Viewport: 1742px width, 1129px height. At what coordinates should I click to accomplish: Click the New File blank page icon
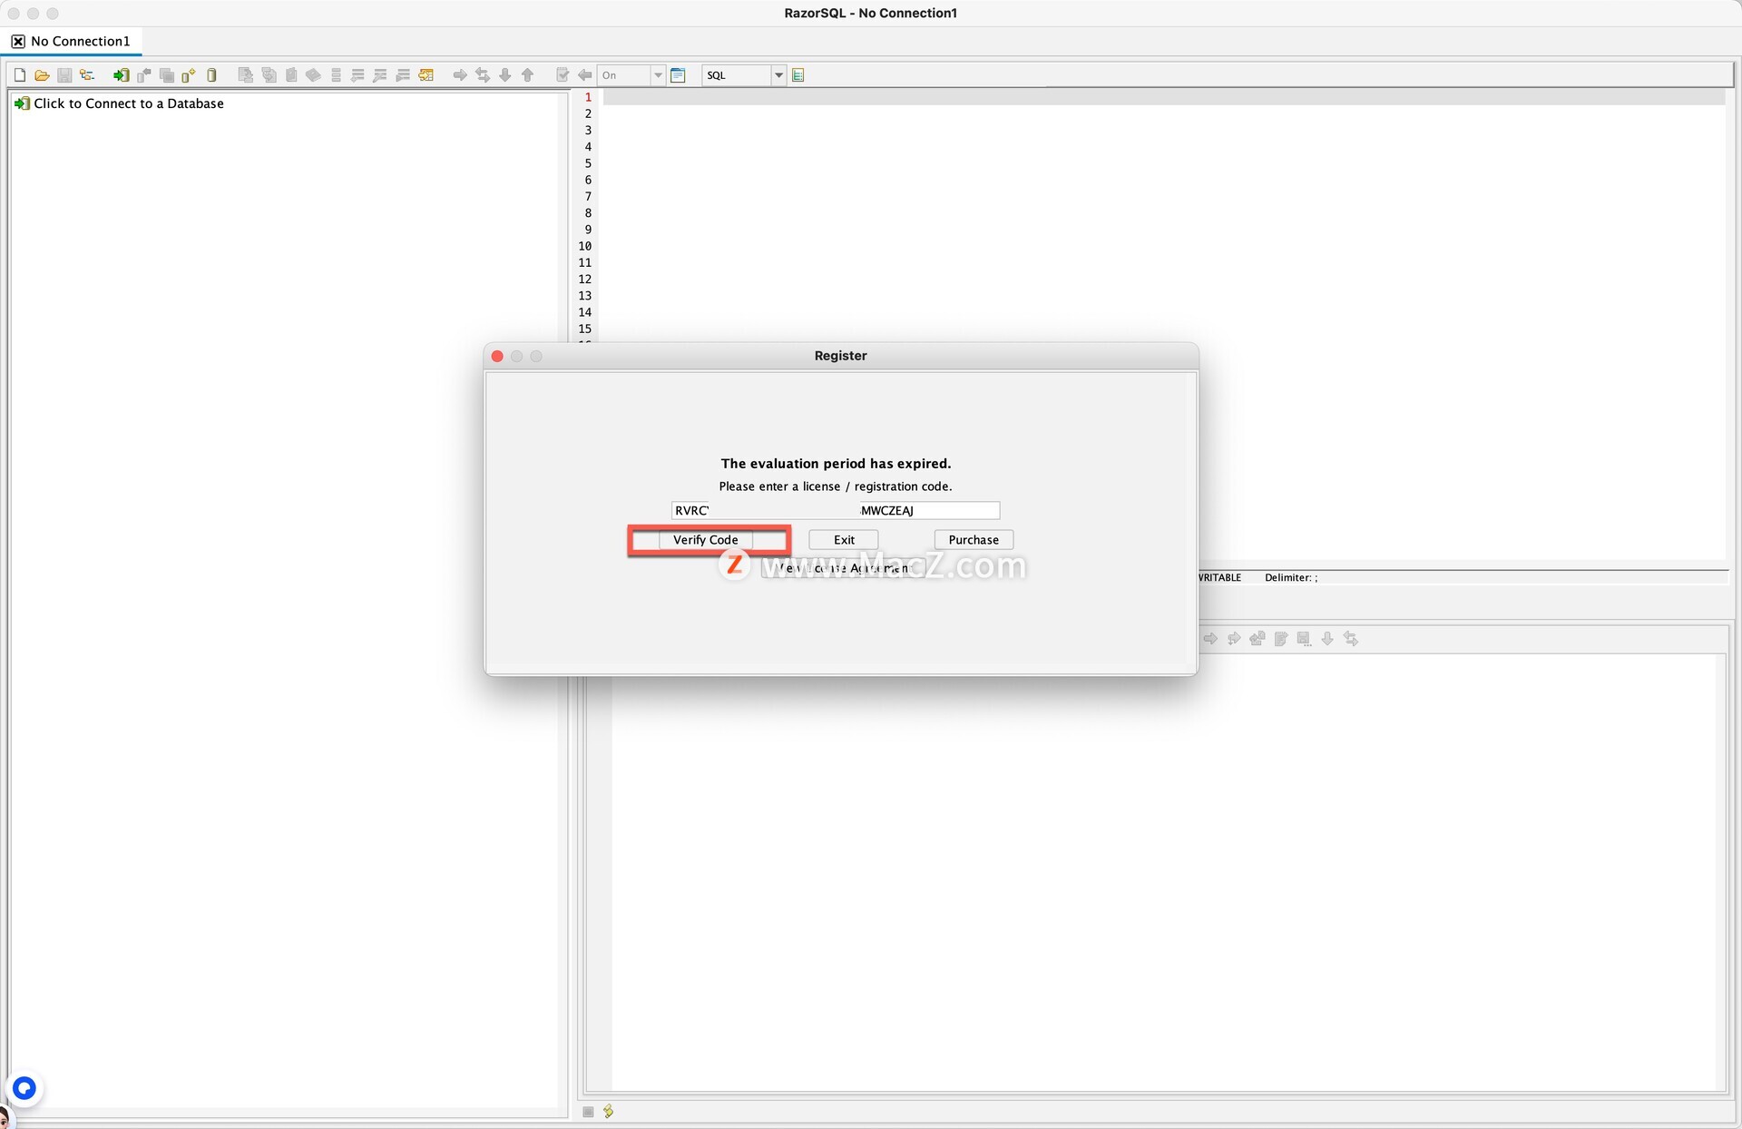20,75
